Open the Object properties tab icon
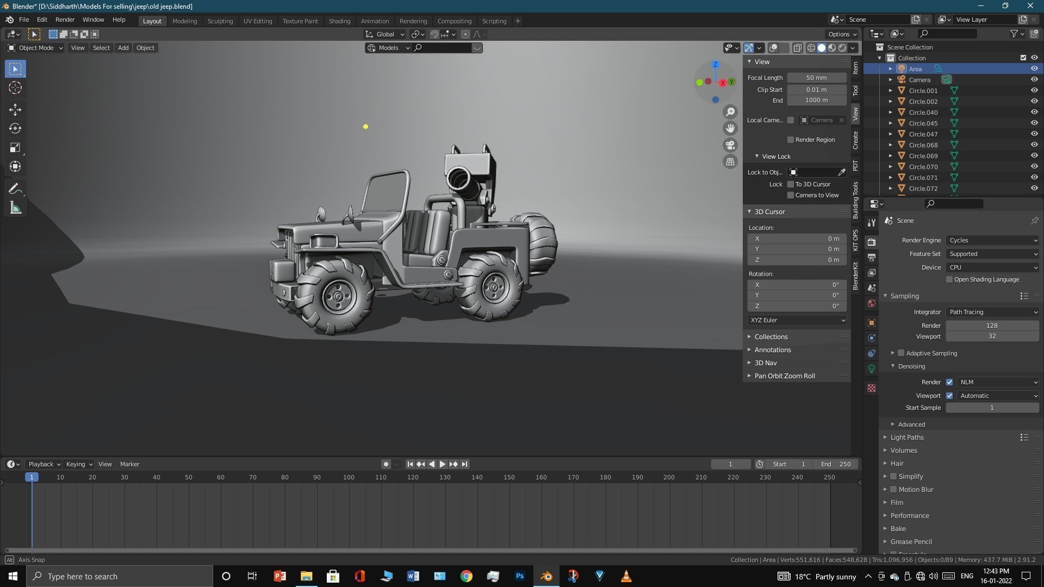The width and height of the screenshot is (1044, 587). point(872,323)
